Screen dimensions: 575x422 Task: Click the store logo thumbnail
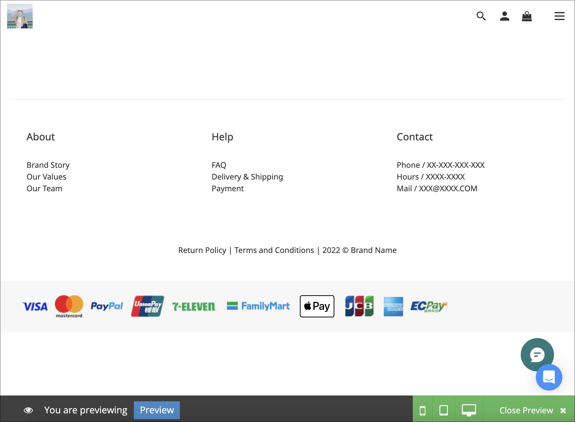coord(20,16)
